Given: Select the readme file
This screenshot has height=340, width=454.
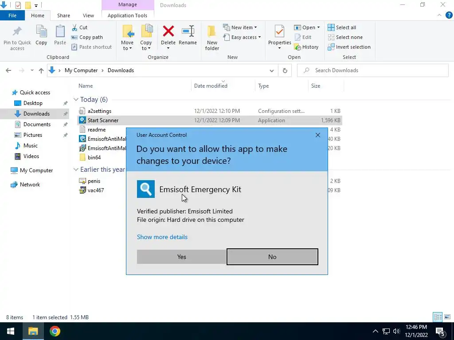Looking at the screenshot, I should [96, 130].
